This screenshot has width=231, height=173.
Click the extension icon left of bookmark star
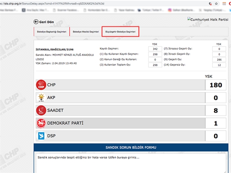[x=210, y=4]
